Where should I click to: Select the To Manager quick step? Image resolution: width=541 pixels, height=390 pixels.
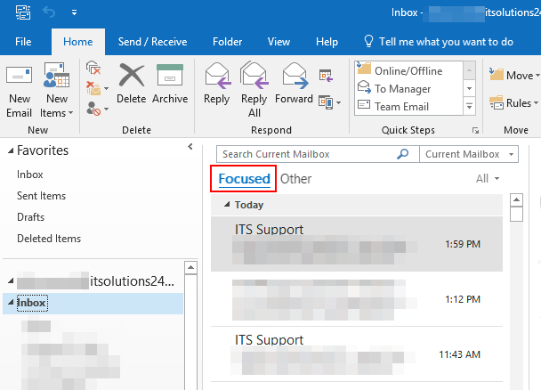pos(402,89)
